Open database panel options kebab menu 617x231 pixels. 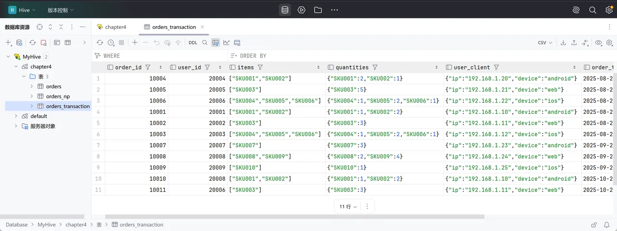(x=72, y=27)
